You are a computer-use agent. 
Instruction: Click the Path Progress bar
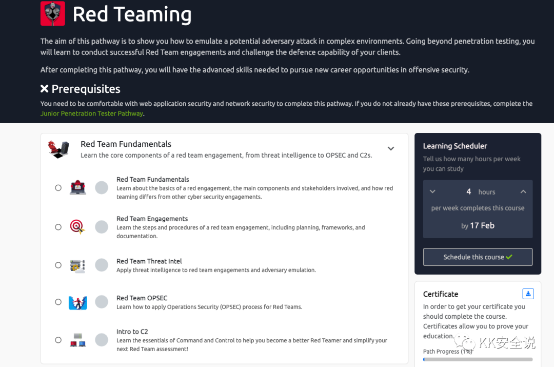click(478, 359)
